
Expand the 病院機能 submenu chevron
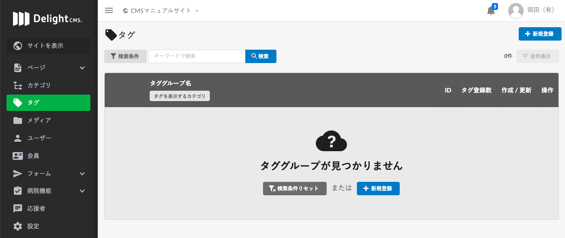pos(82,190)
